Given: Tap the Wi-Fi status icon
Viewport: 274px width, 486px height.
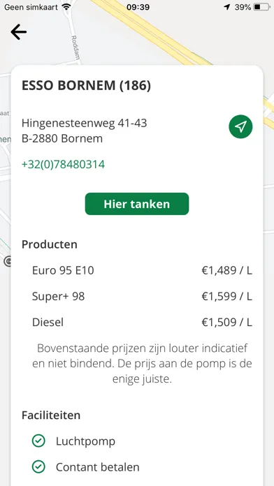Looking at the screenshot, I should 66,7.
